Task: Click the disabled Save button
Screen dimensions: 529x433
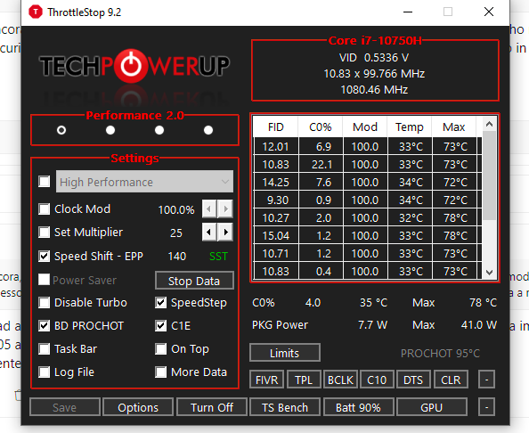Action: [65, 407]
